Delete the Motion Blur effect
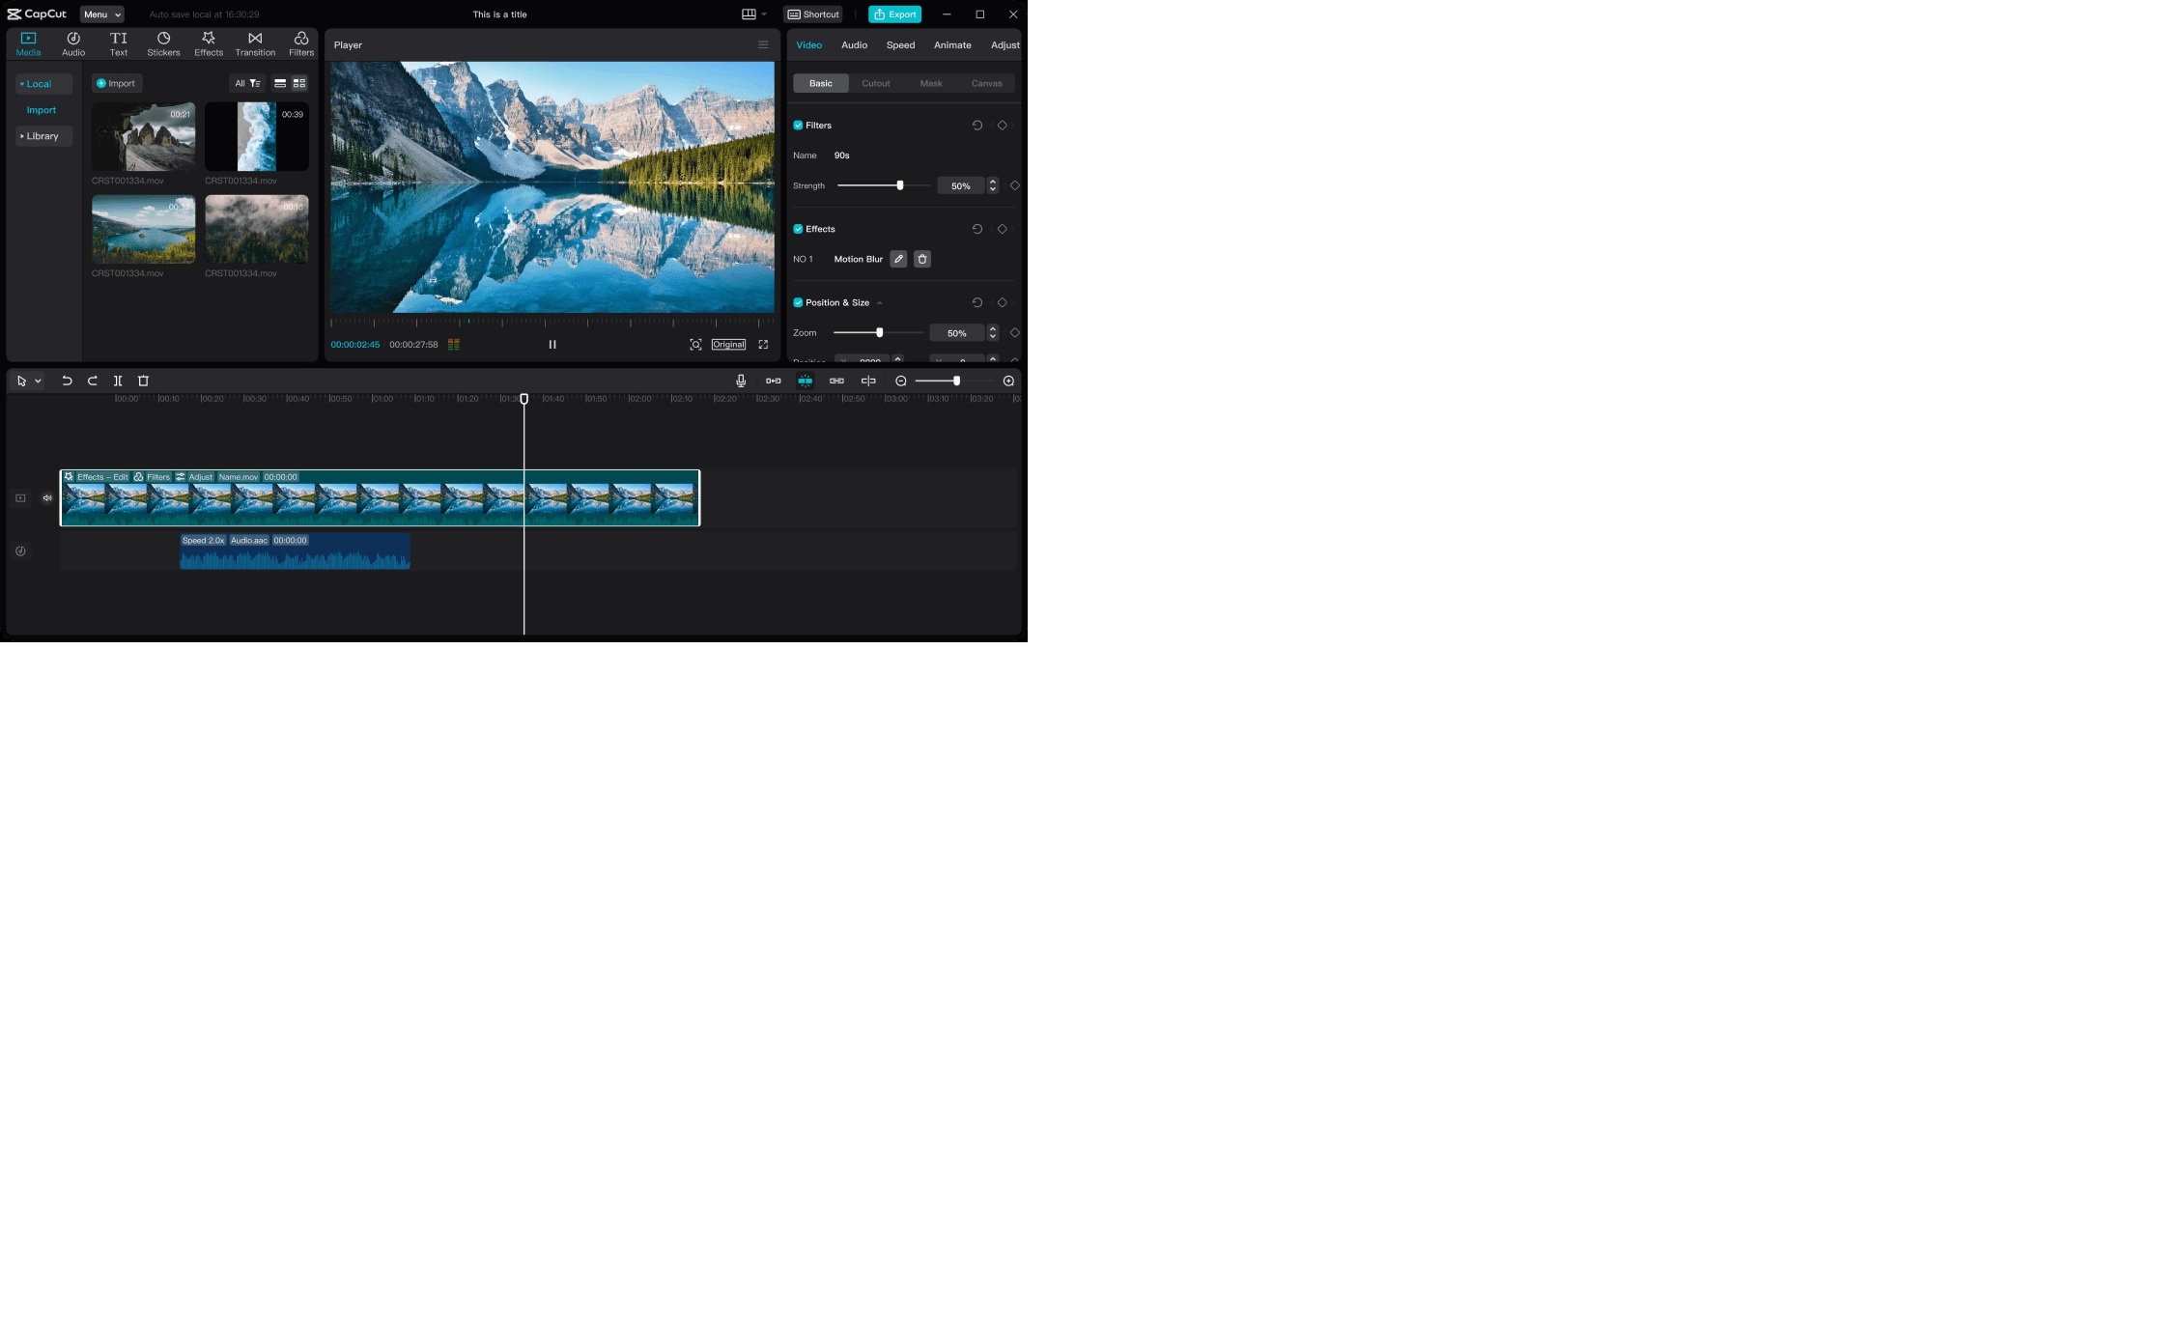The height and width of the screenshot is (1327, 2179). tap(922, 259)
